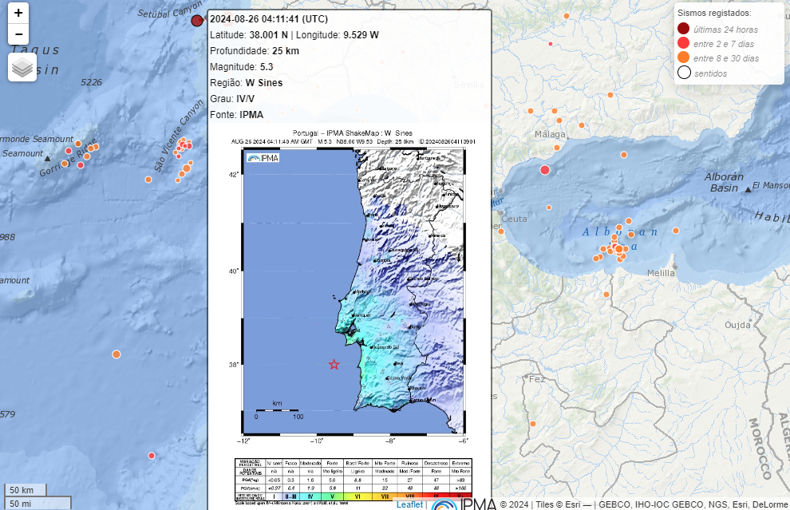This screenshot has height=510, width=790.
Task: Open the Leaflet attribution link
Action: (x=409, y=504)
